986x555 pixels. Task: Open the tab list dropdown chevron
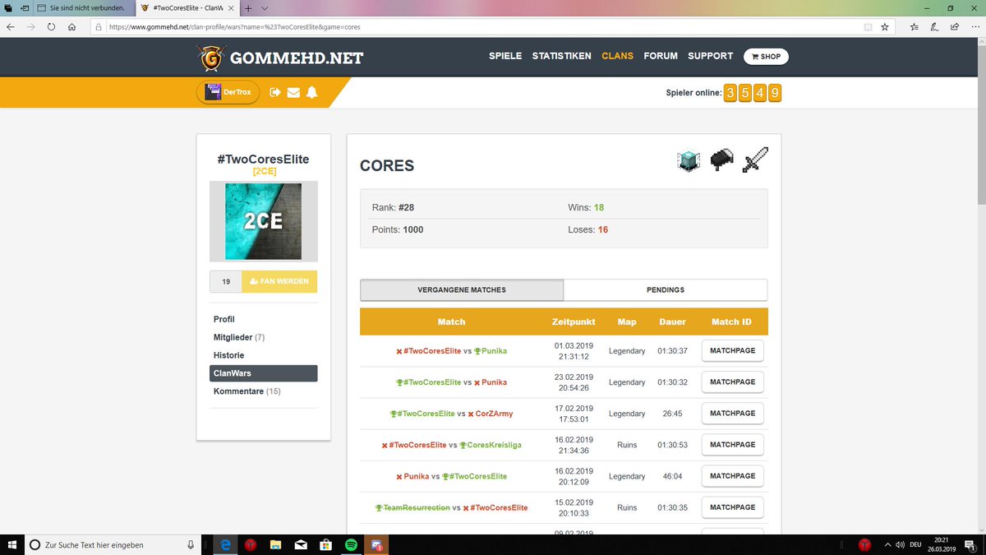264,7
